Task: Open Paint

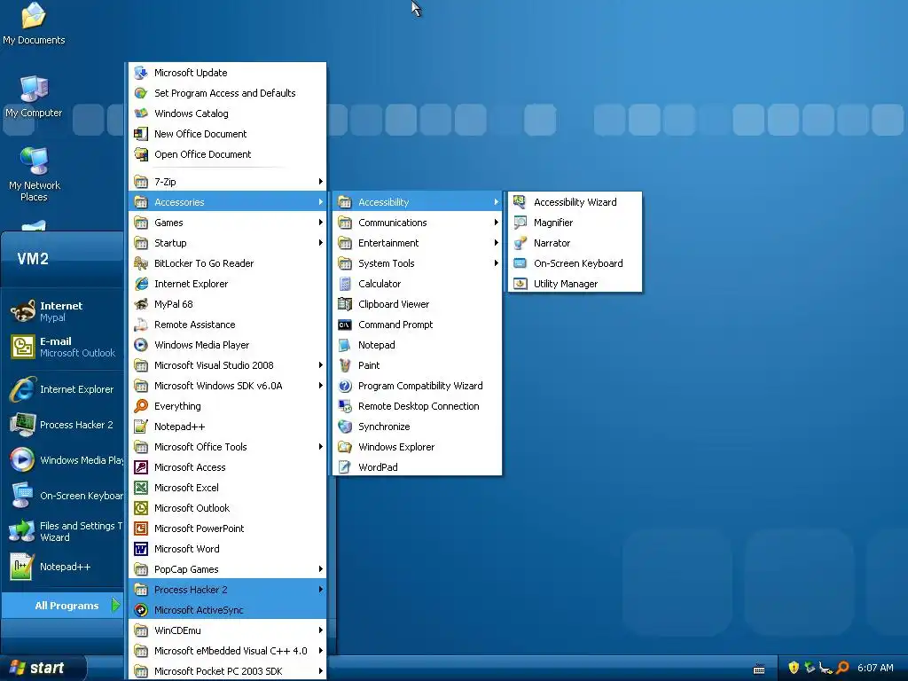Action: pos(417,365)
